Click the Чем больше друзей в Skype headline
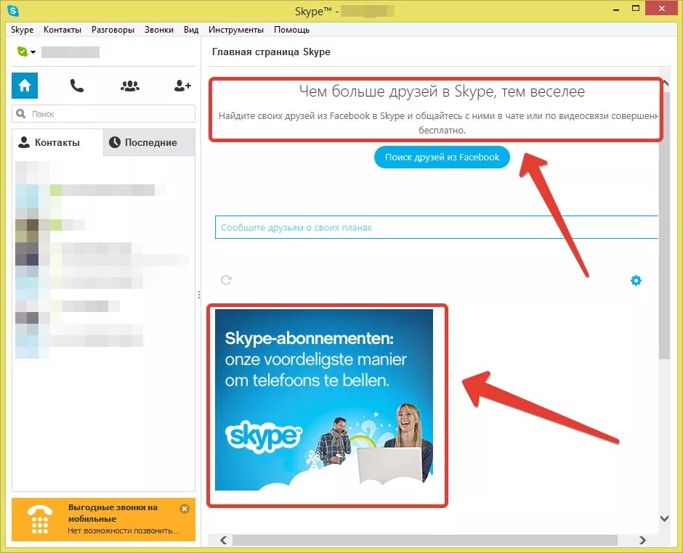The height and width of the screenshot is (553, 683). click(442, 91)
